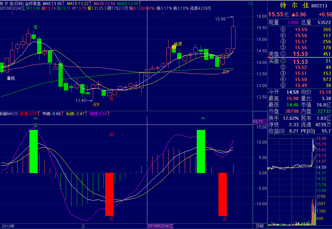Click the orange 买 signal near the MA60 line
This screenshot has width=332, height=229.
(226, 71)
